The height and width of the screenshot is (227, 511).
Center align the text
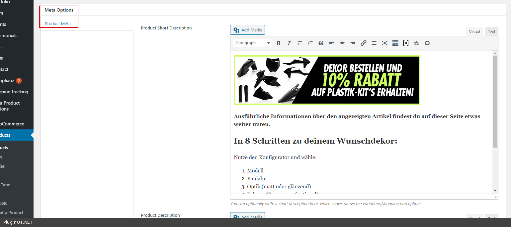(x=342, y=43)
